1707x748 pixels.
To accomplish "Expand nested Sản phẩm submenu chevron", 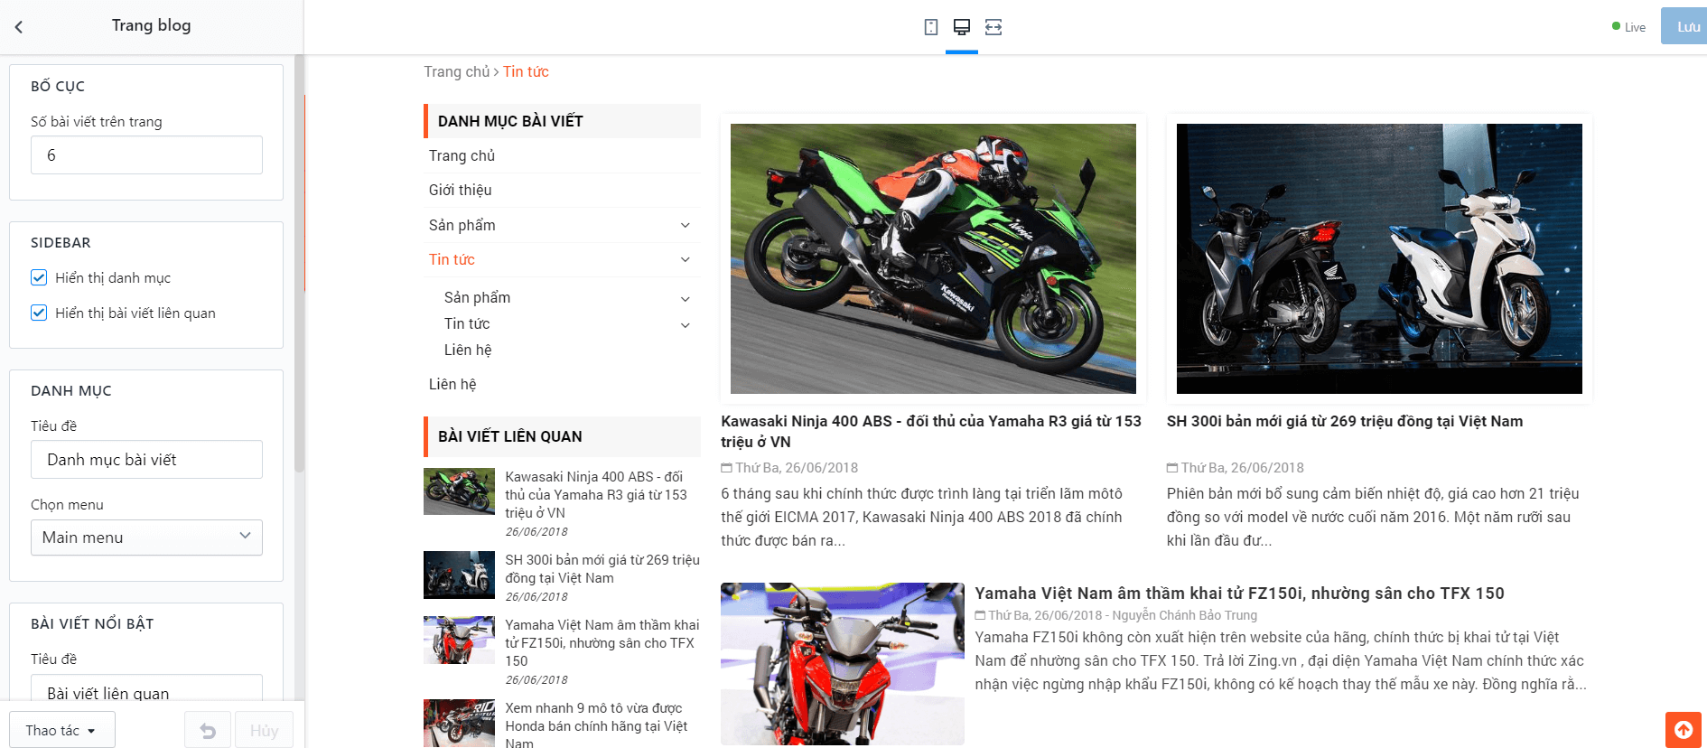I will click(686, 299).
